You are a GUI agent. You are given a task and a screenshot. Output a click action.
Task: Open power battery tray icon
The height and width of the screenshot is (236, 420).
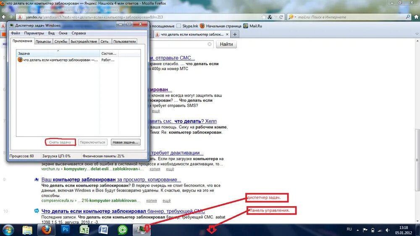[373, 230]
